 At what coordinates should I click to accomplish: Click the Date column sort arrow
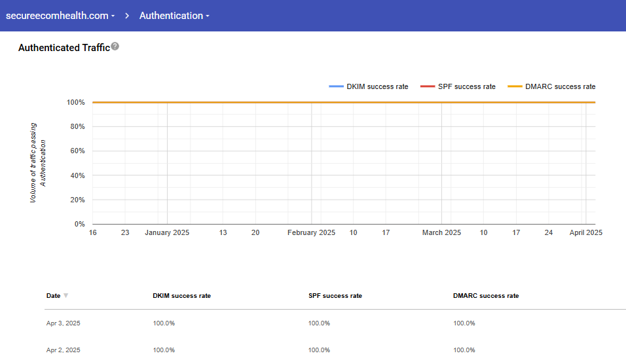[x=65, y=296]
